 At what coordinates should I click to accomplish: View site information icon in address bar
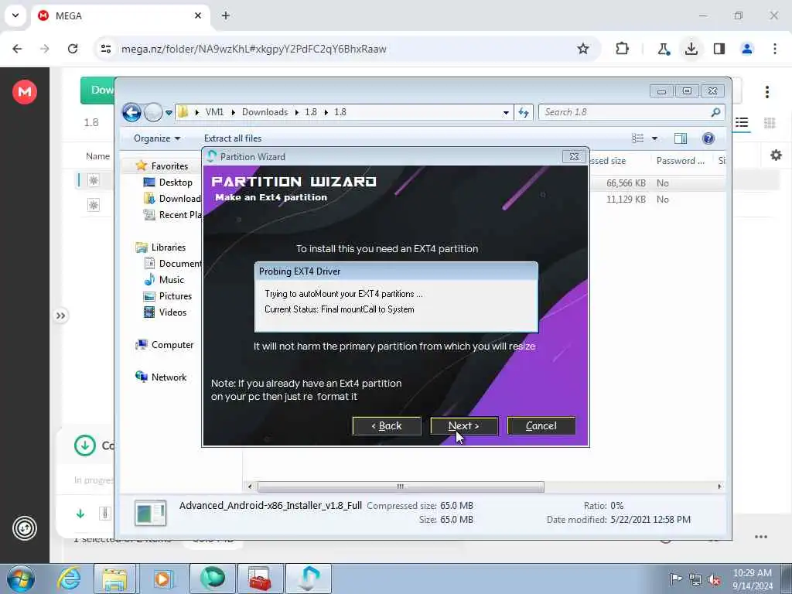[x=105, y=49]
